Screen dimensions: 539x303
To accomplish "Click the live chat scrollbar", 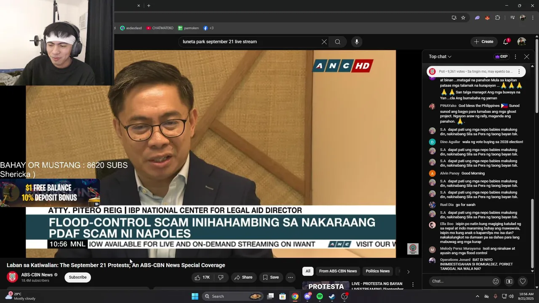I will pyautogui.click(x=532, y=234).
